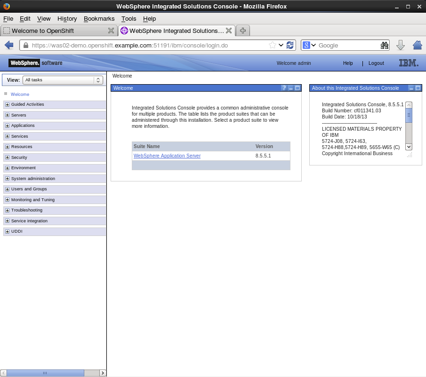Expand the Troubleshooting tree node

8,210
